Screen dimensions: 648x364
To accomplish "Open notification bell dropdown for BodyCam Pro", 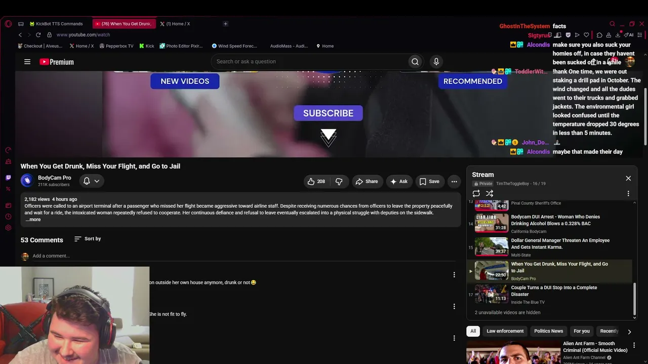I will coord(91,181).
